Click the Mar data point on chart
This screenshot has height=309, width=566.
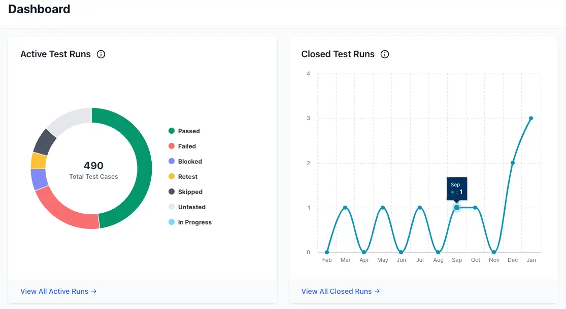pyautogui.click(x=345, y=208)
